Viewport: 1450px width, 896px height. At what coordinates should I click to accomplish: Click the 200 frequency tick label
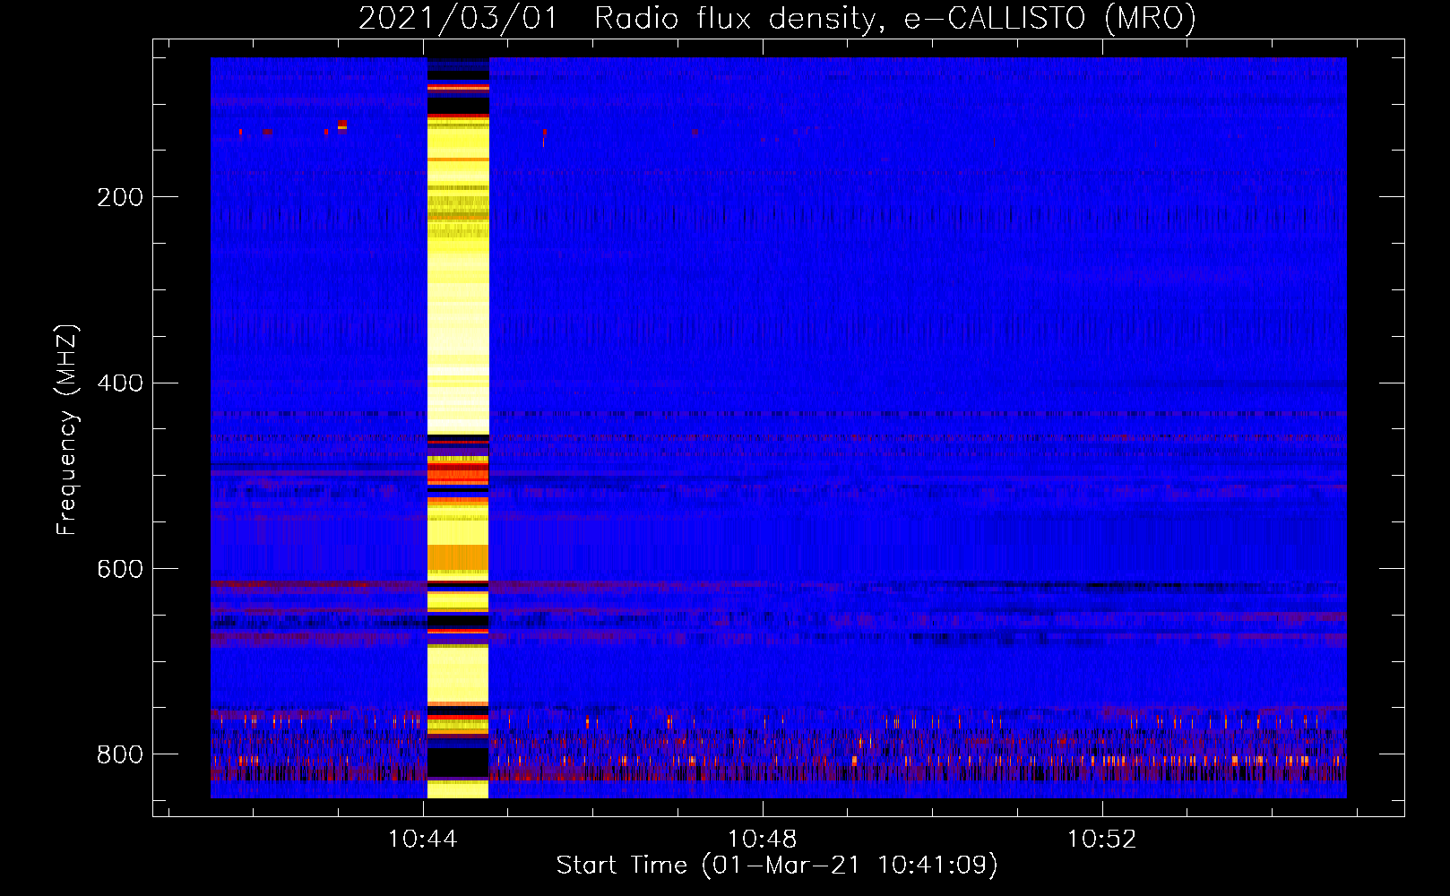(120, 197)
